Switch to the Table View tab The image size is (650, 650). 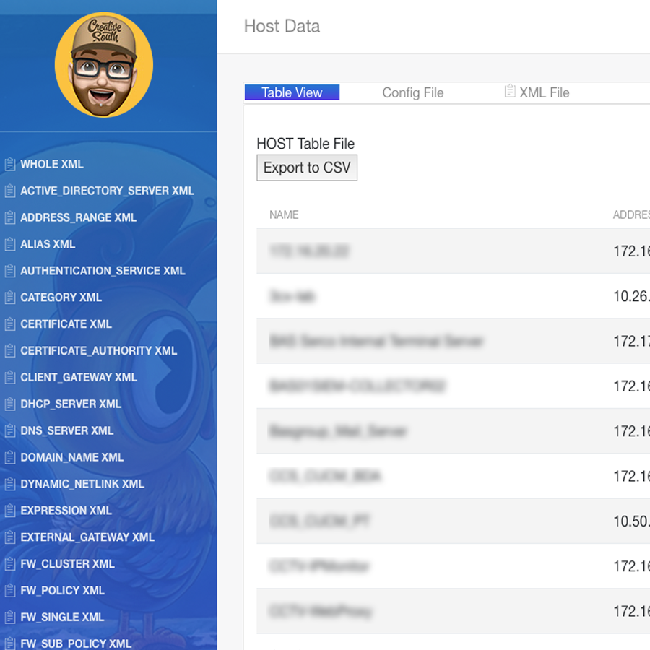coord(292,92)
